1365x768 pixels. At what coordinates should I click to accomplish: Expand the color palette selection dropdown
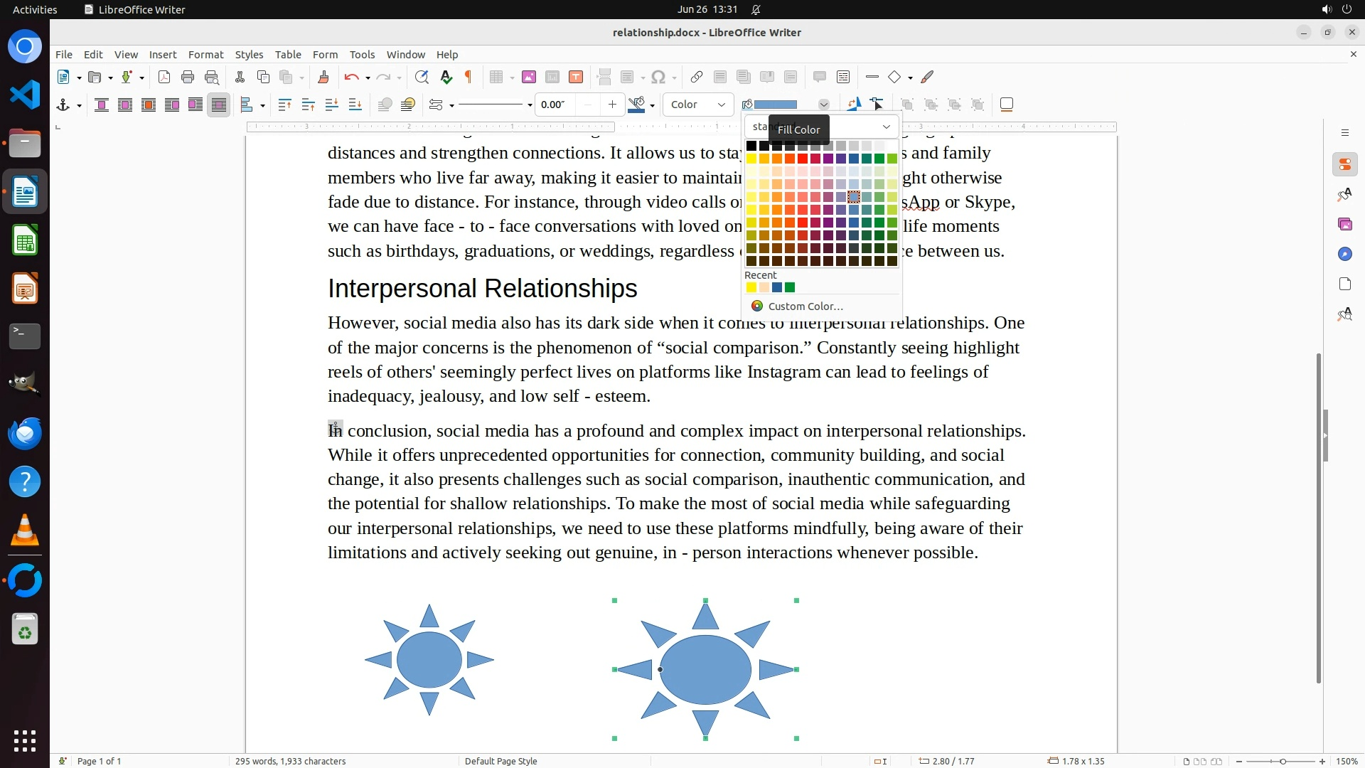coord(886,127)
